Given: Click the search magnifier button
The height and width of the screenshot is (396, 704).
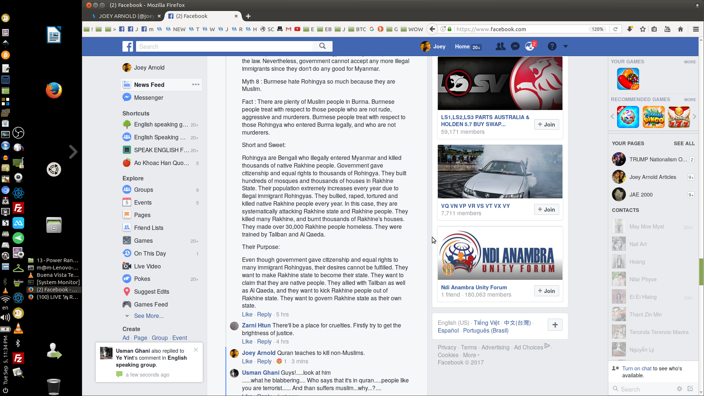Looking at the screenshot, I should (322, 46).
